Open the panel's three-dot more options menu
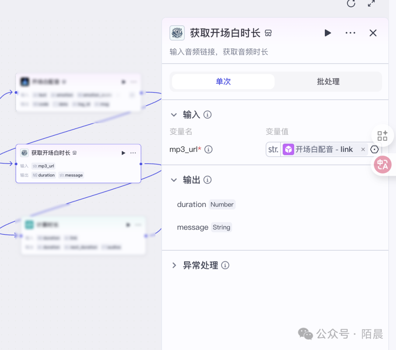 350,33
